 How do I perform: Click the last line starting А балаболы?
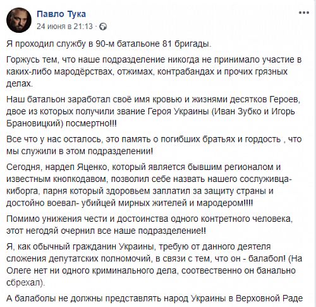tap(155, 298)
